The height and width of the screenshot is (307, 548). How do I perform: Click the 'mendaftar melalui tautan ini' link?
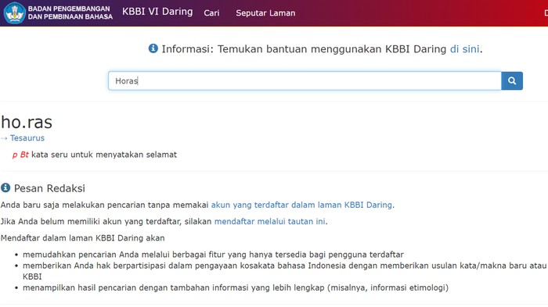click(x=270, y=222)
